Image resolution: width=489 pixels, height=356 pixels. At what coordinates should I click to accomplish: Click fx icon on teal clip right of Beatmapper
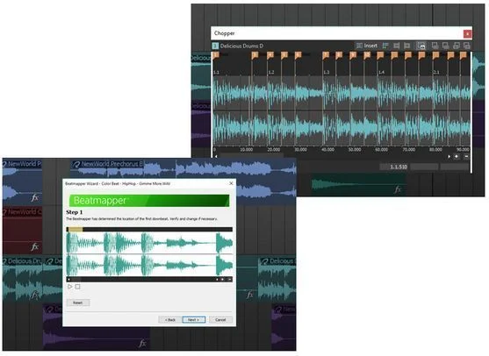(249, 295)
